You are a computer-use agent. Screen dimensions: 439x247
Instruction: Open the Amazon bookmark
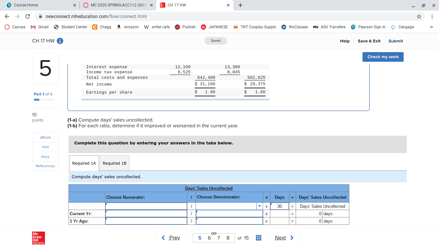(128, 27)
